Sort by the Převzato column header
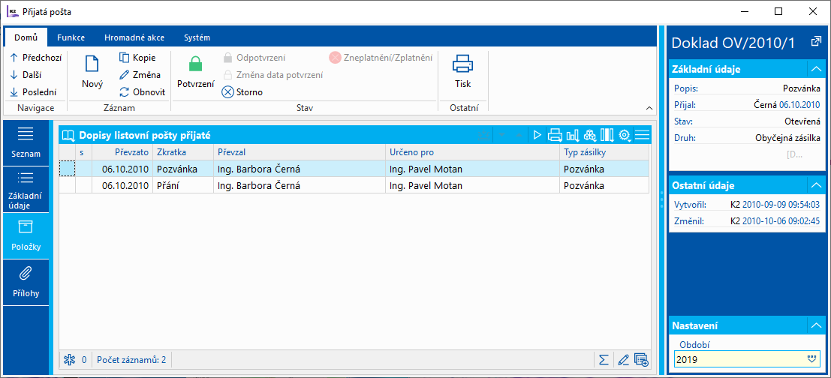This screenshot has width=831, height=378. point(122,152)
